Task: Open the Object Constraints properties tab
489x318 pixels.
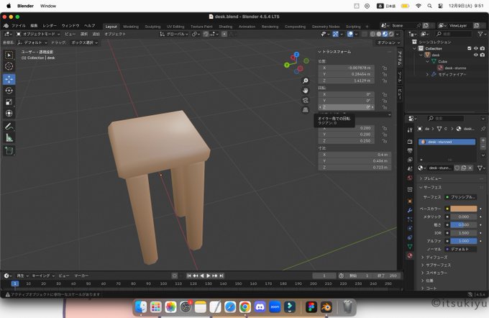Action: point(410,237)
